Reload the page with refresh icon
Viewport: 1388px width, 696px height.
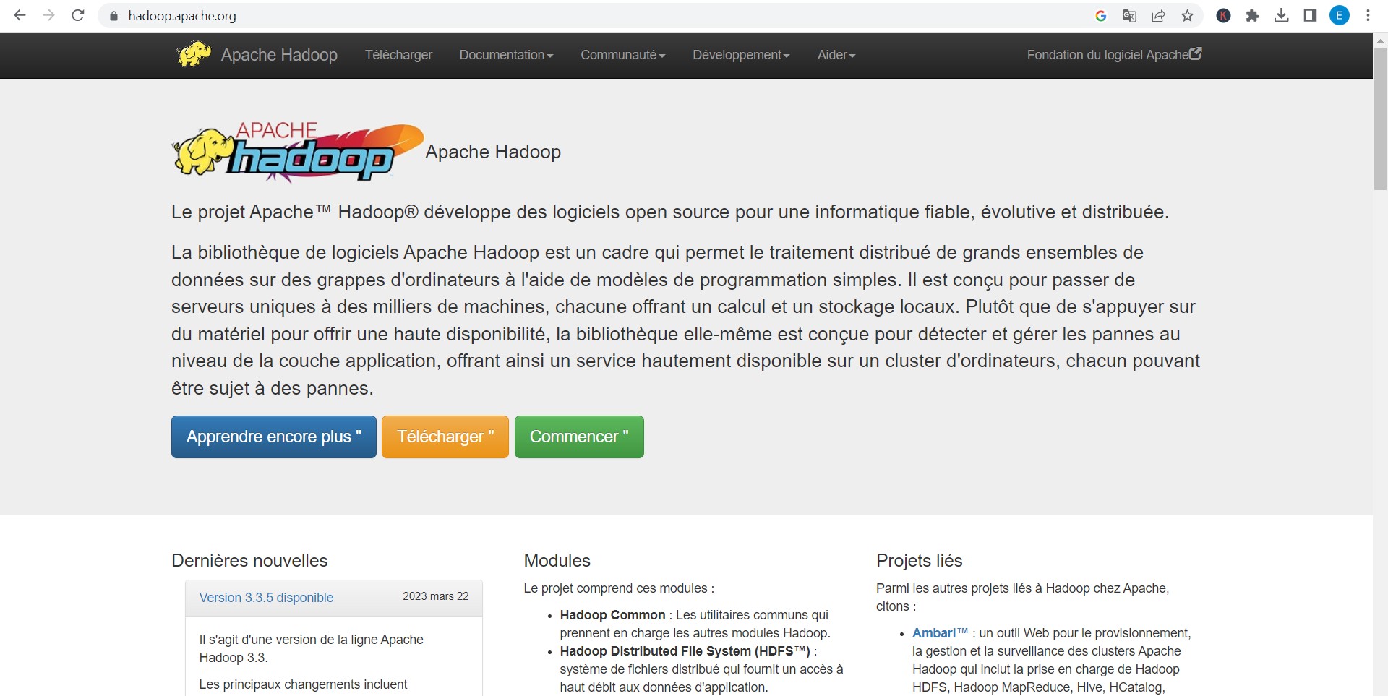click(x=78, y=15)
